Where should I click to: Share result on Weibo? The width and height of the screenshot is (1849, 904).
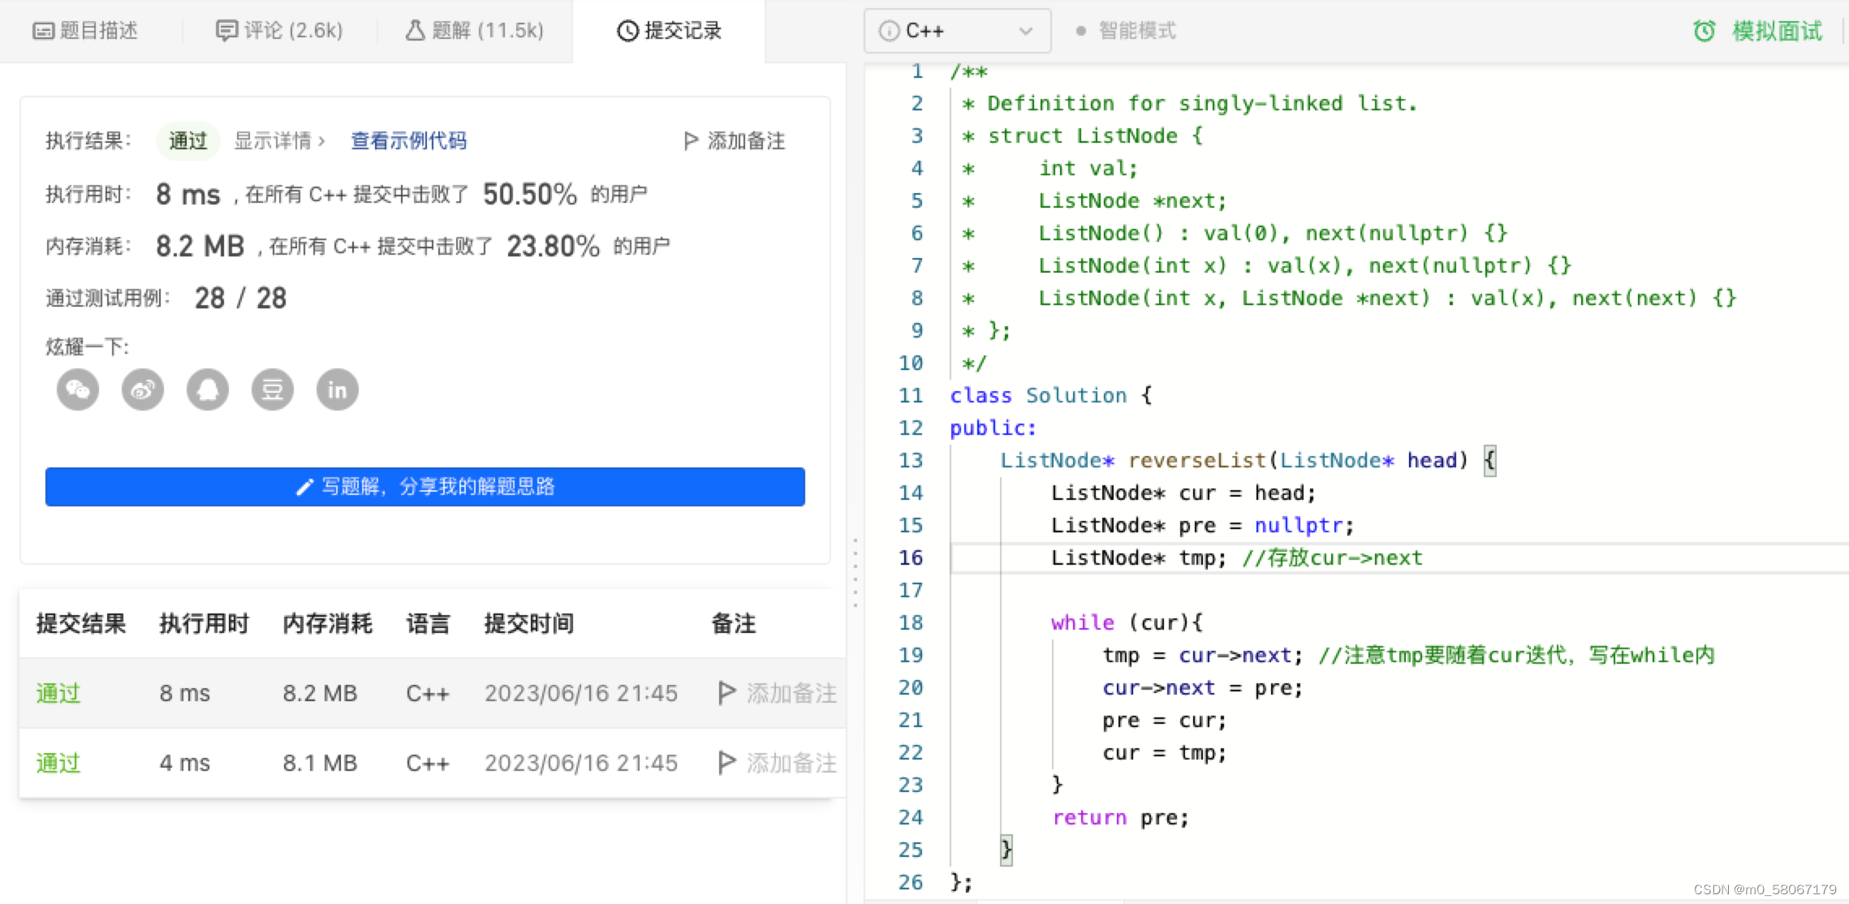click(142, 390)
